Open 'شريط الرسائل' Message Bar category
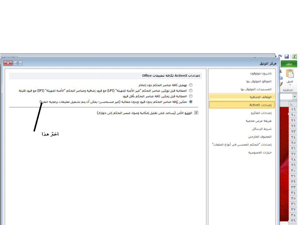This screenshot has width=301, height=225. click(x=262, y=129)
